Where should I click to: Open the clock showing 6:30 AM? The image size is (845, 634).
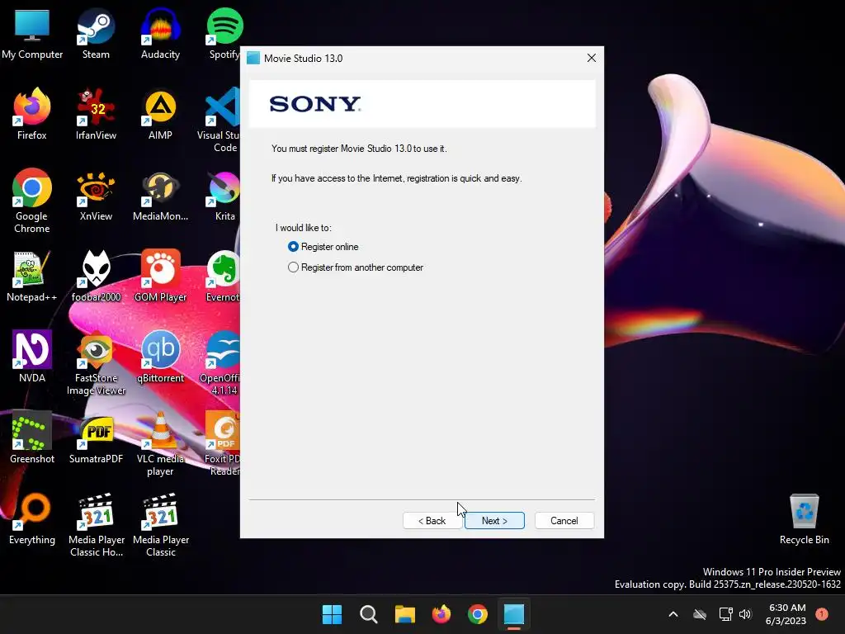tap(786, 614)
